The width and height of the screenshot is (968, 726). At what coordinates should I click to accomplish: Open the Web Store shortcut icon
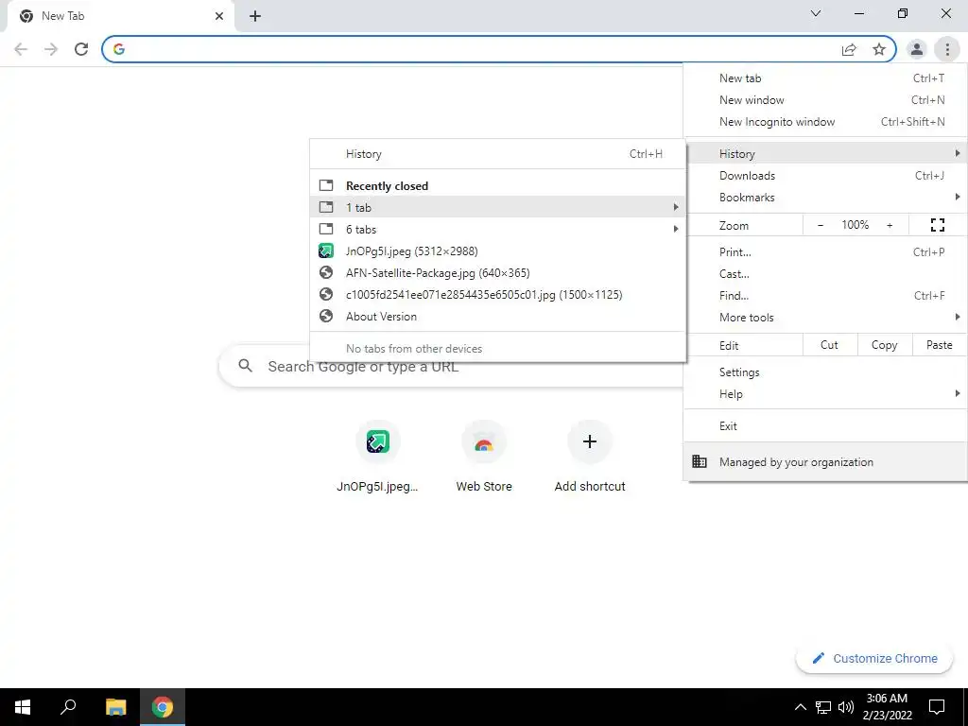click(484, 441)
